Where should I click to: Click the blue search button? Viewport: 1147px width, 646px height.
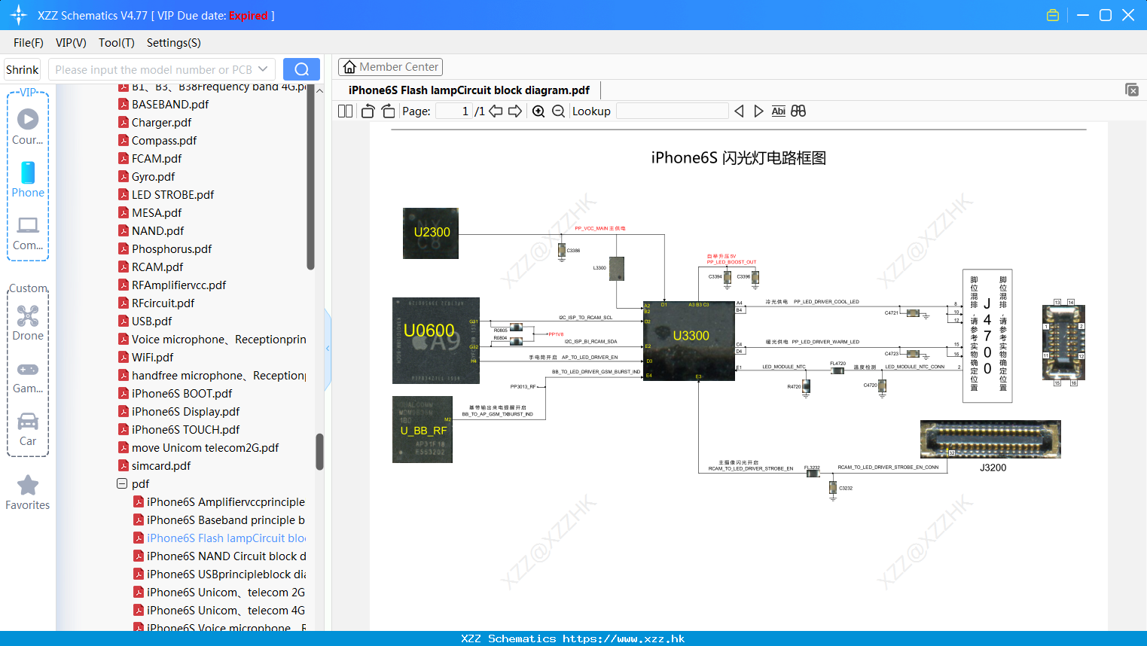click(x=301, y=69)
